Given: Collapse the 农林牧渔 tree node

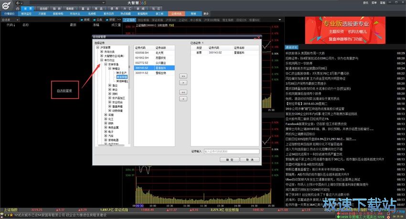Looking at the screenshot, I should 106,64.
